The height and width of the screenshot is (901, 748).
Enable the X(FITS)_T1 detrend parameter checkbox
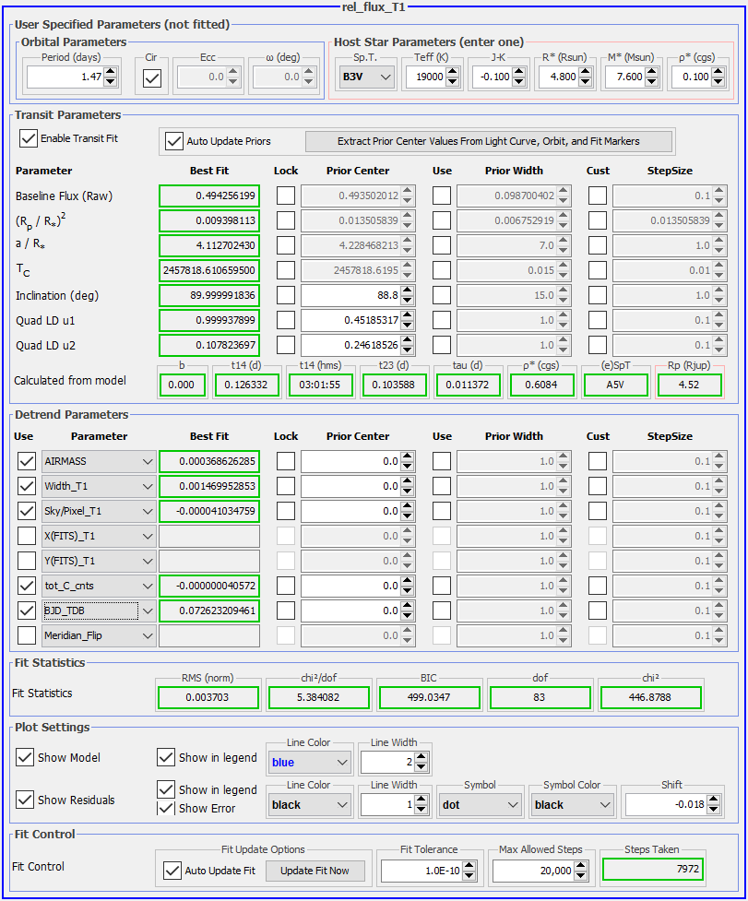click(x=27, y=536)
